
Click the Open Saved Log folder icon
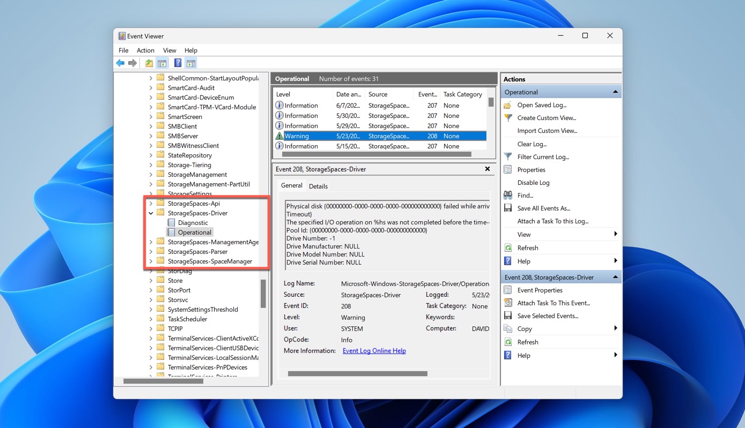[x=508, y=105]
